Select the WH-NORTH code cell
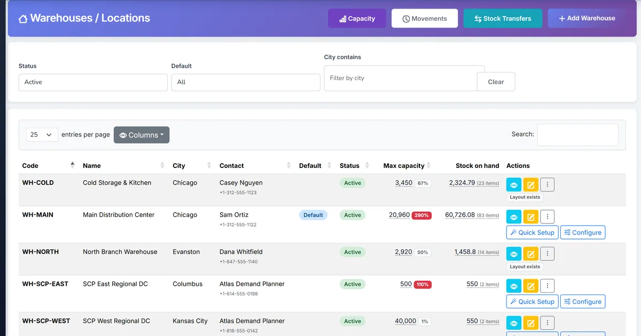The image size is (641, 336). pyautogui.click(x=41, y=252)
